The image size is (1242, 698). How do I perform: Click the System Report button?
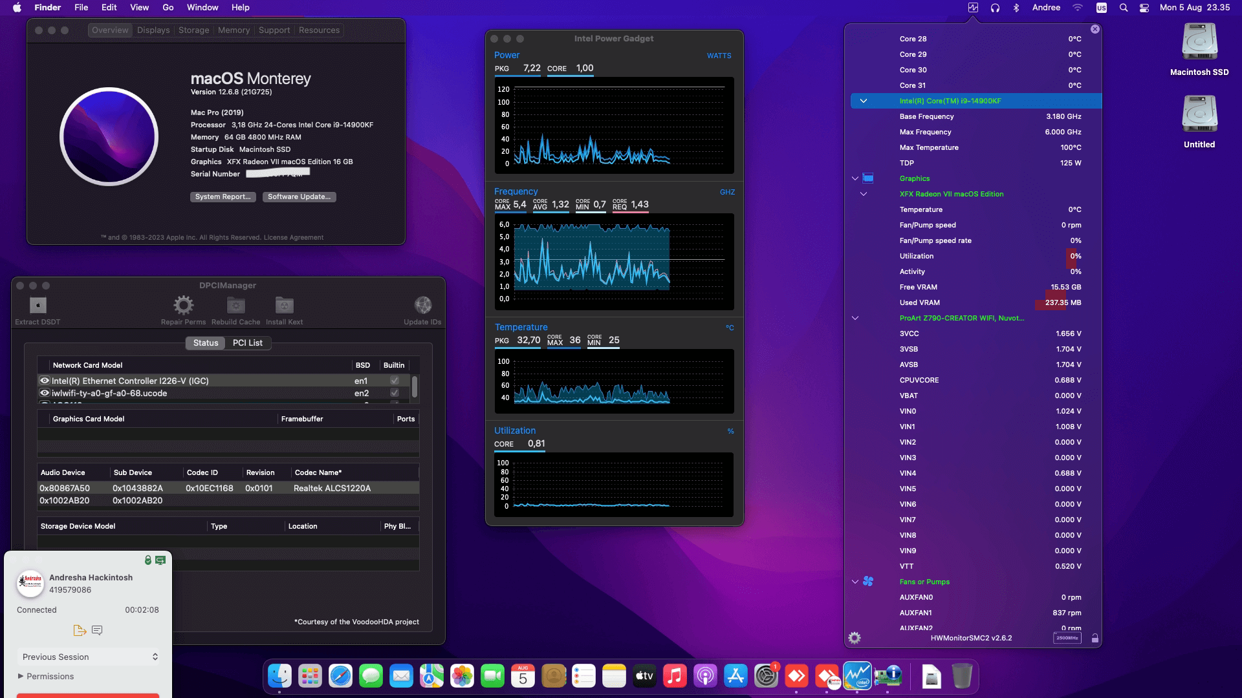[x=223, y=196]
